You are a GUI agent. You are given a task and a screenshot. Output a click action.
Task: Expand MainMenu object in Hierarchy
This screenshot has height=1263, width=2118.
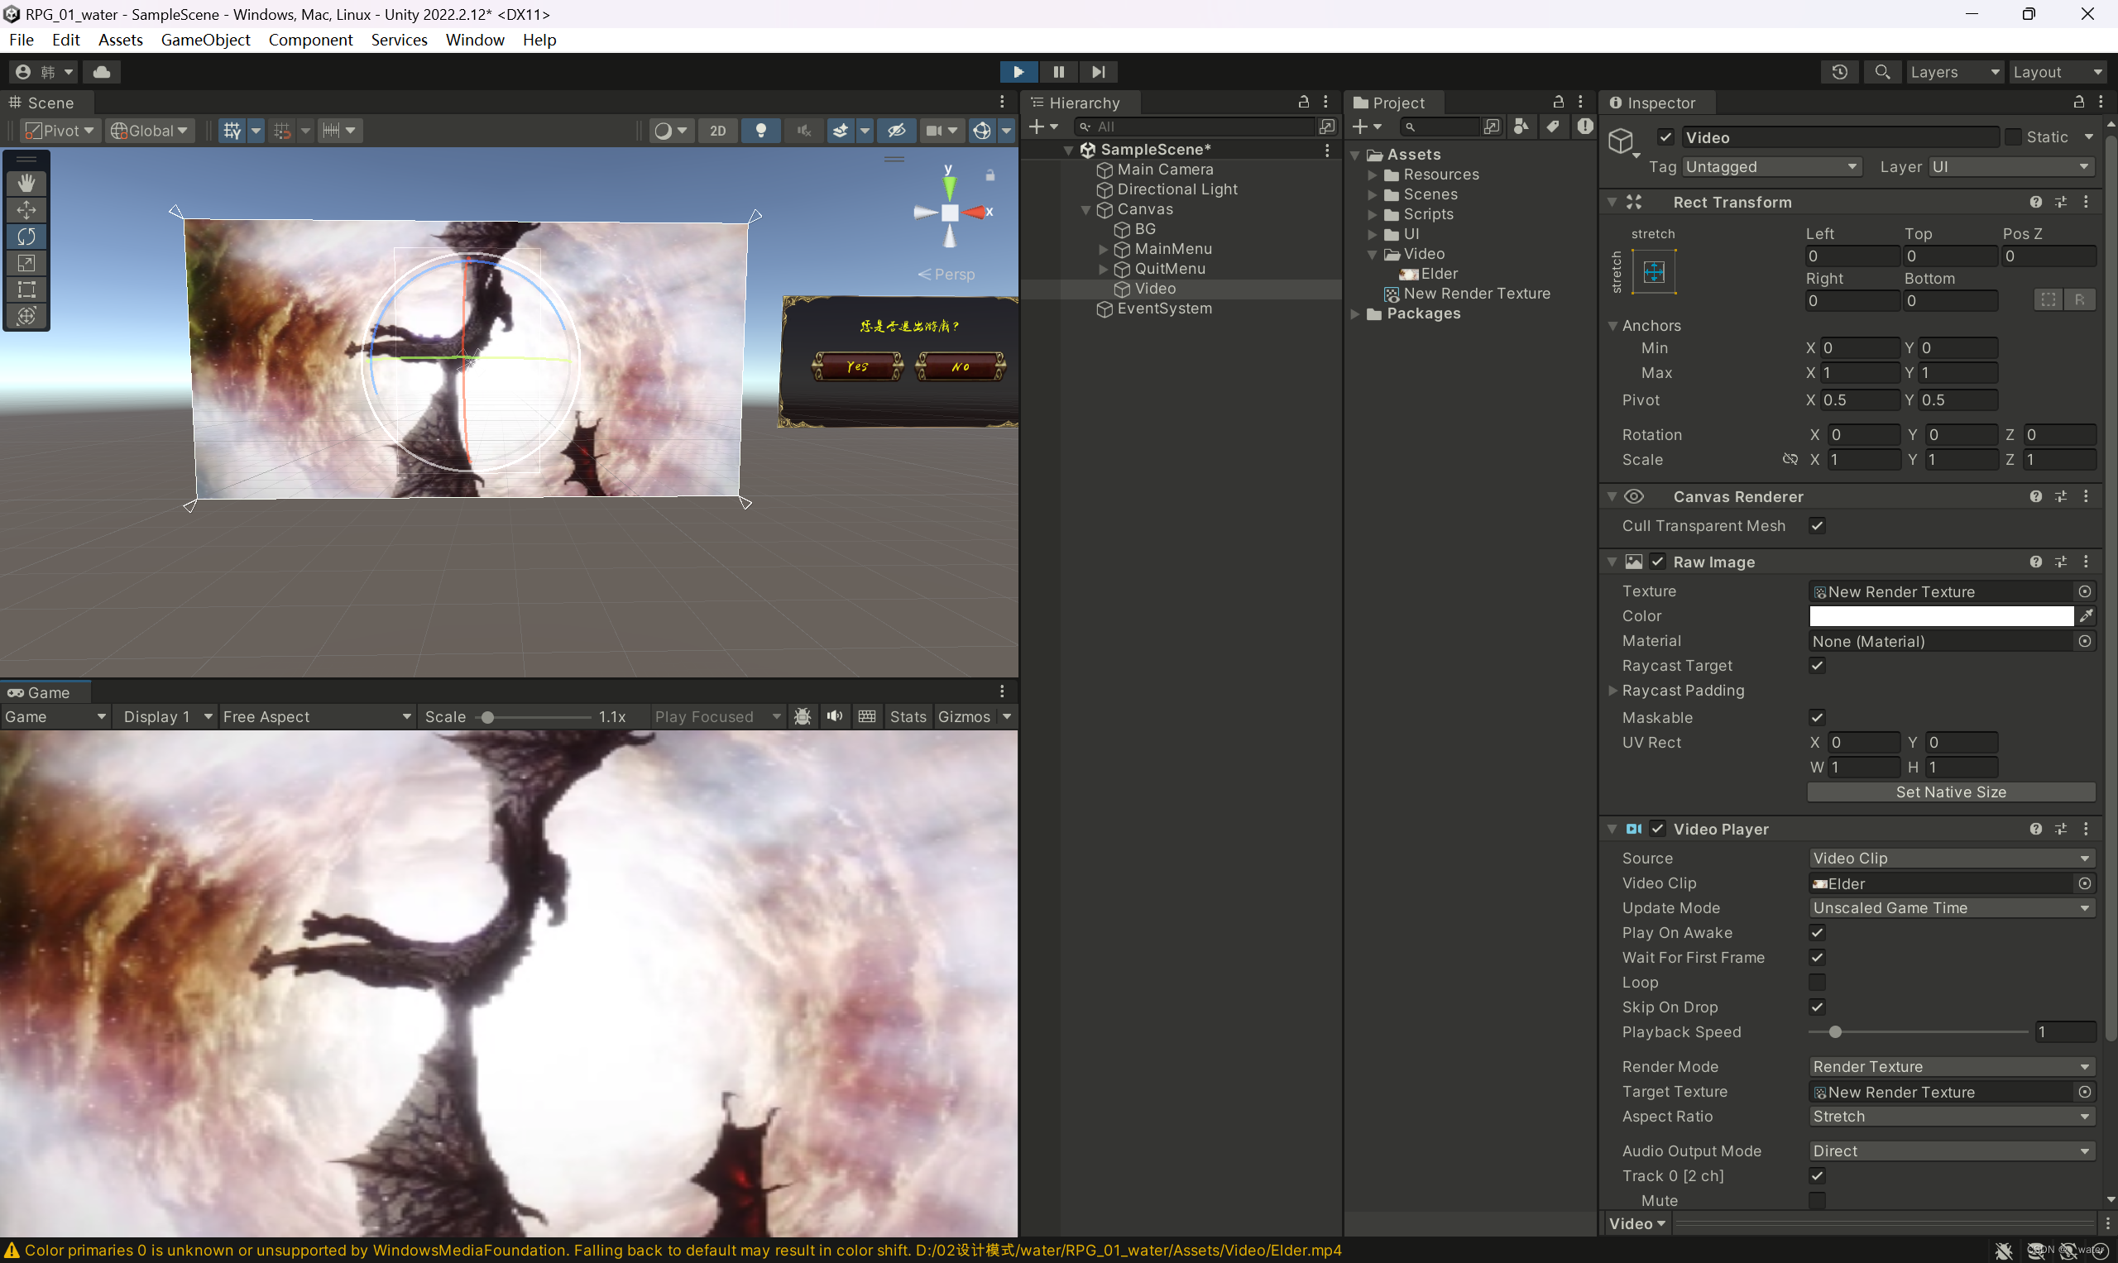coord(1104,249)
